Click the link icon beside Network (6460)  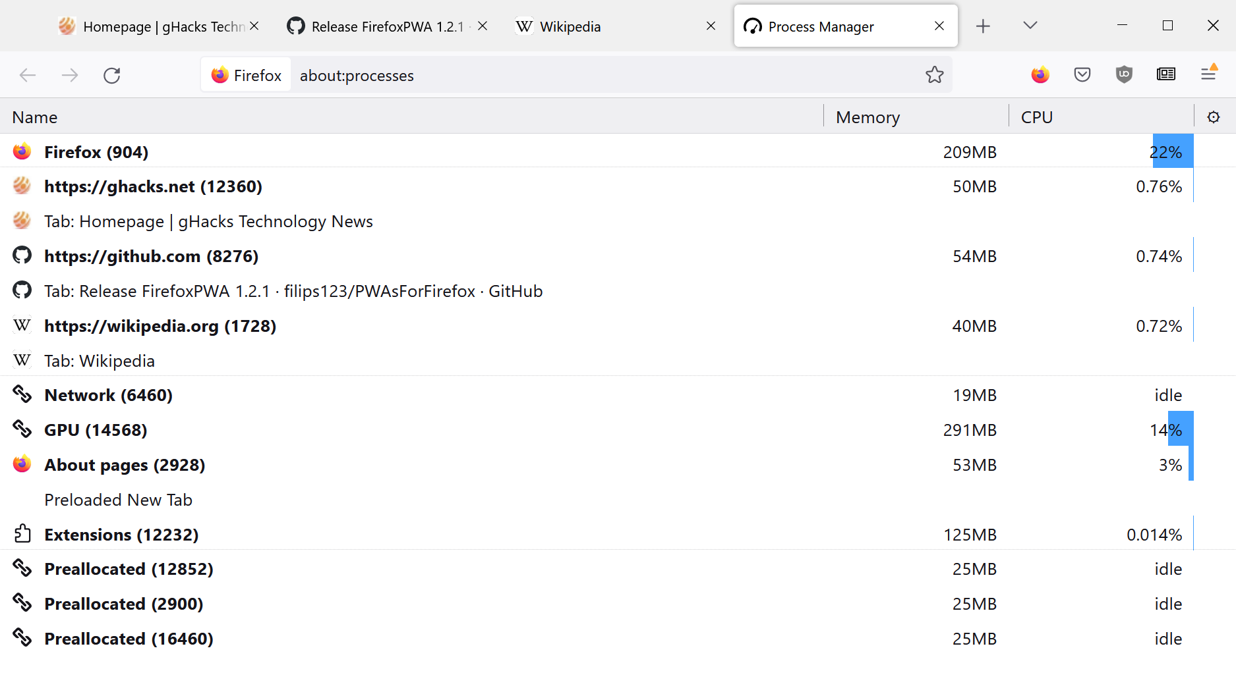click(x=22, y=394)
